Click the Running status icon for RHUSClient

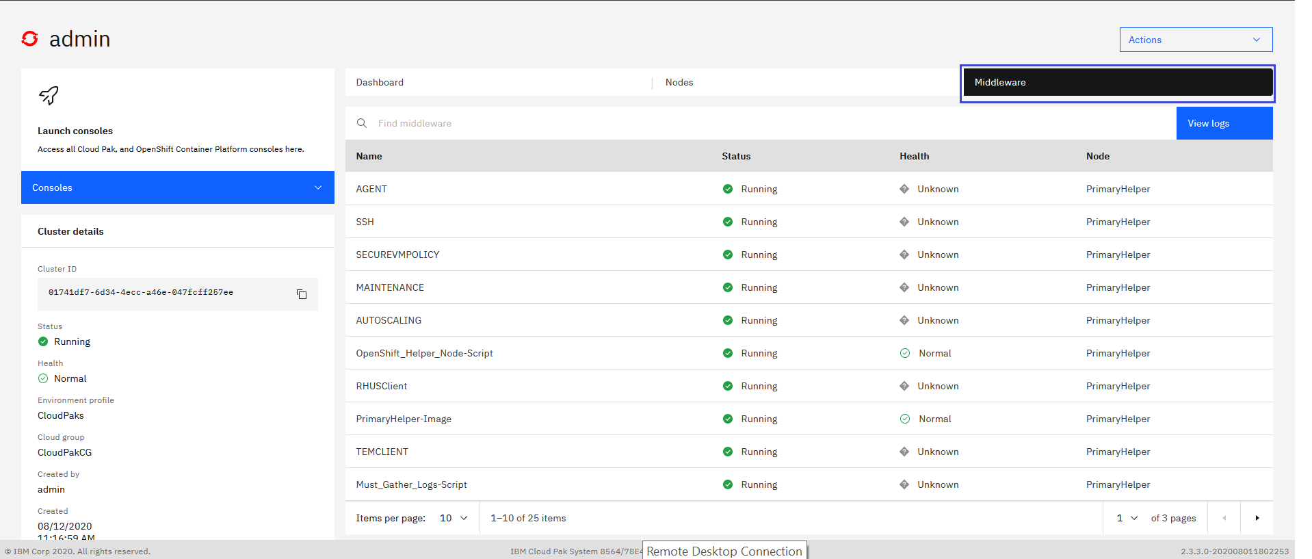[x=728, y=386]
